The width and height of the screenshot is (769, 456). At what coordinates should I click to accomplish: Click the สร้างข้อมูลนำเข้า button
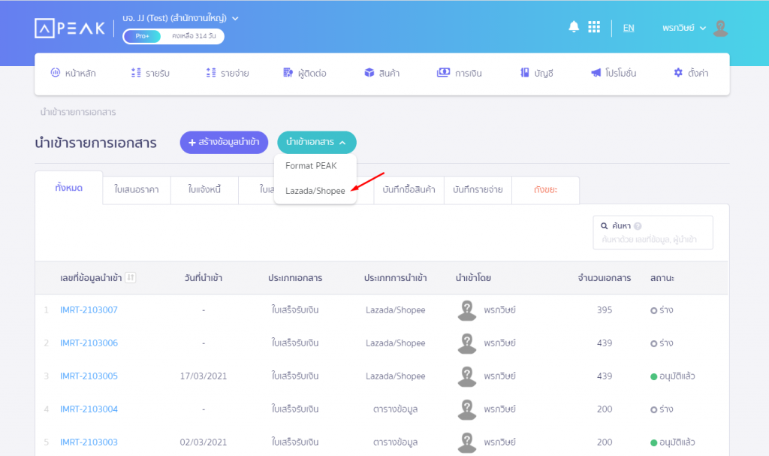pyautogui.click(x=224, y=142)
